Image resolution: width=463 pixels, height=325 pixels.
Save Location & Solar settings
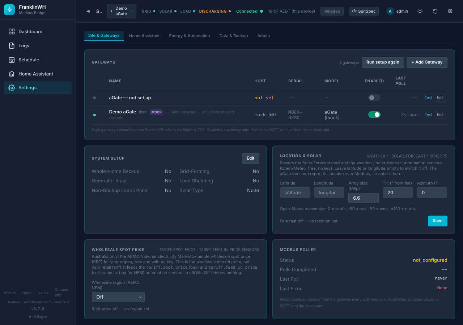pyautogui.click(x=437, y=221)
